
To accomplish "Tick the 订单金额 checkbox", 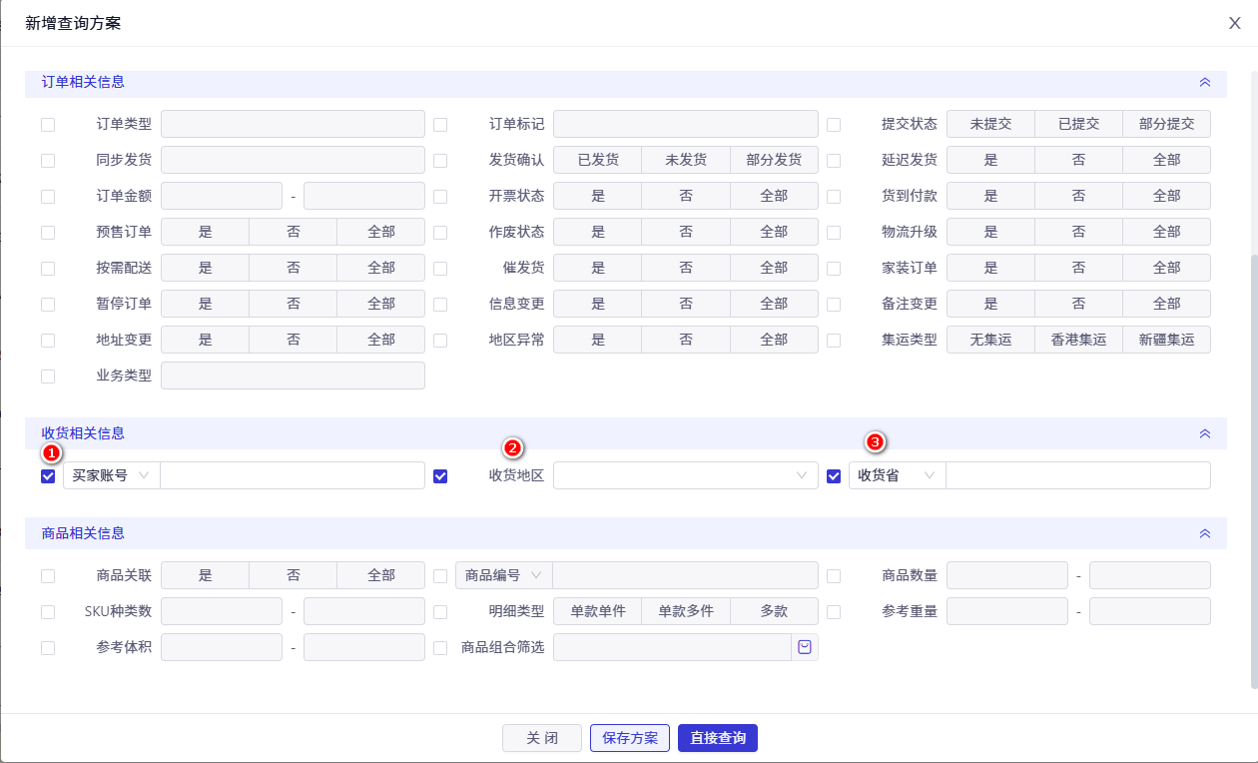I will tap(48, 197).
